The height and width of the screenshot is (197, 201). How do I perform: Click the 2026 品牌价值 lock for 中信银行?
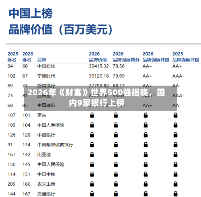click(x=92, y=135)
